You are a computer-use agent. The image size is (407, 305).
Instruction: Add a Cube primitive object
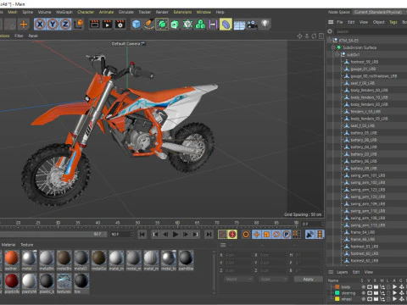[137, 25]
